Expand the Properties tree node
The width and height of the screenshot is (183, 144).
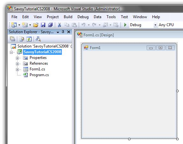pyautogui.click(x=17, y=58)
